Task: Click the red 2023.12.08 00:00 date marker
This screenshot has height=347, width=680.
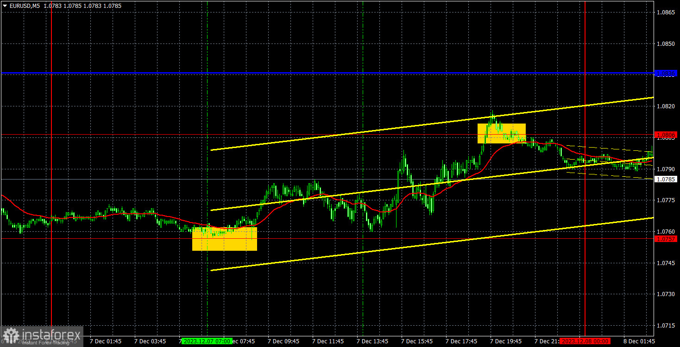Action: point(585,341)
